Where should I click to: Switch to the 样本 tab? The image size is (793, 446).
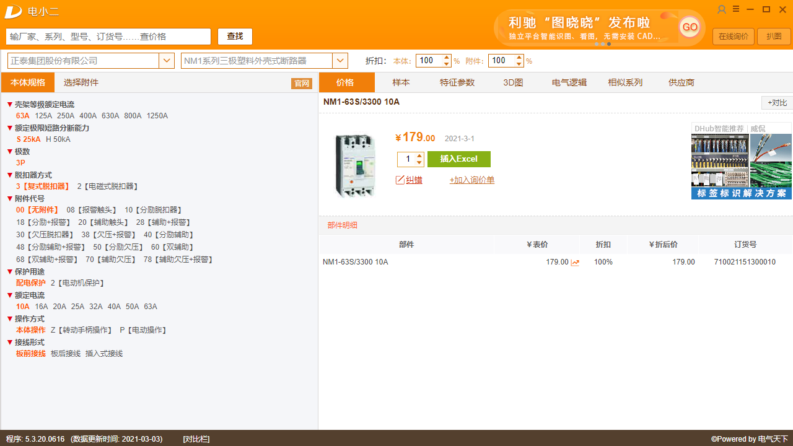(x=401, y=82)
